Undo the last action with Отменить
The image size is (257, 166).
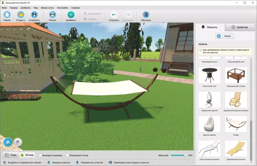pyautogui.click(x=114, y=16)
